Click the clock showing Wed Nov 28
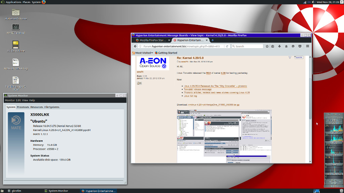 coord(328,2)
